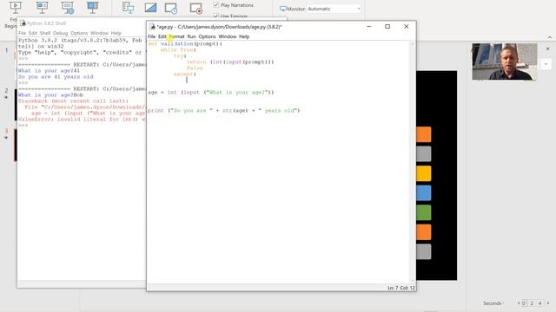
Task: Click the Monitor icon beside Monitor label
Action: (283, 9)
